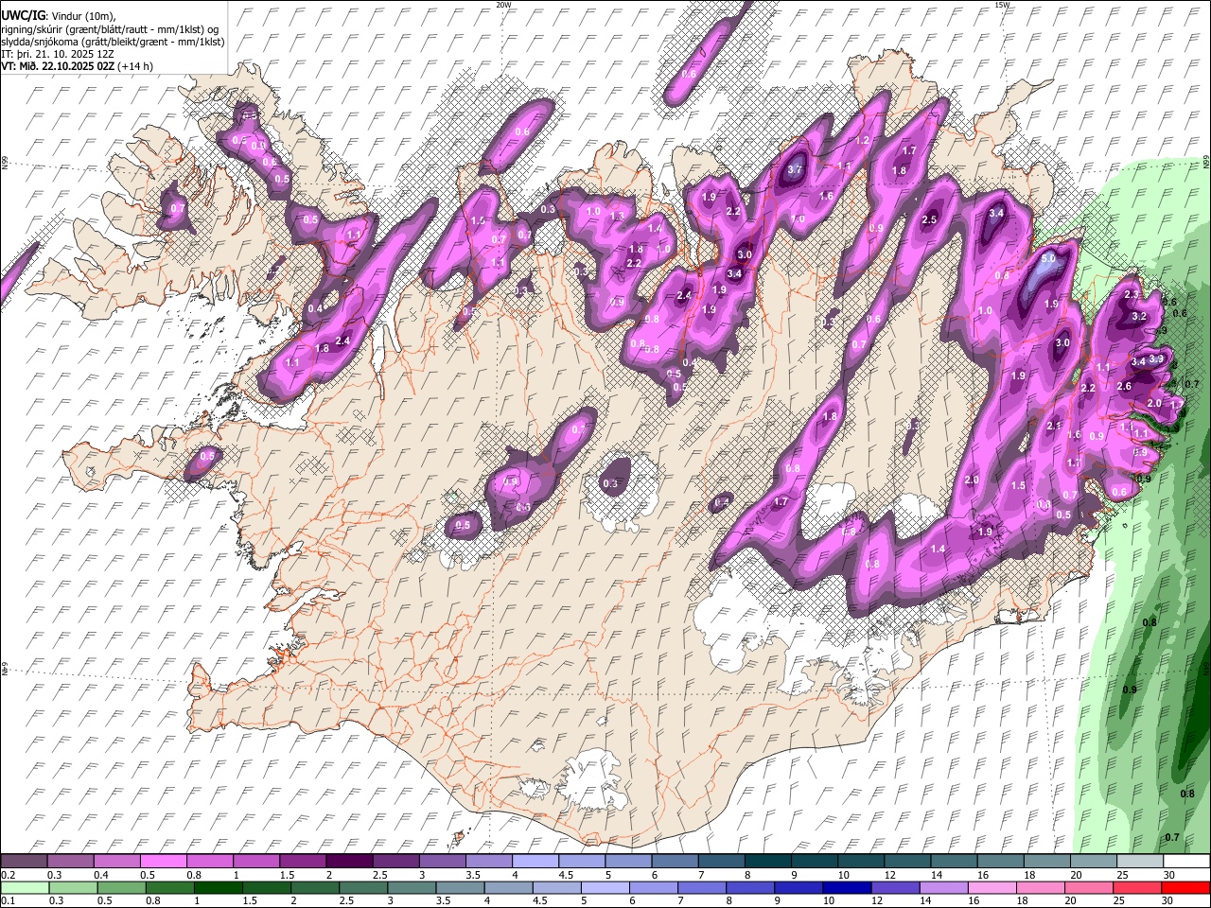Select the white snow swatch above 30

[1187, 862]
